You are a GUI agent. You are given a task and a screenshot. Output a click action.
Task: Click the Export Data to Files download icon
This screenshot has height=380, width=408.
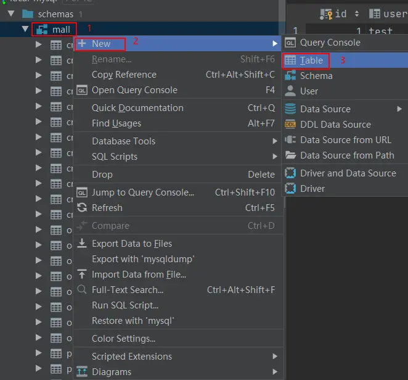click(x=82, y=243)
